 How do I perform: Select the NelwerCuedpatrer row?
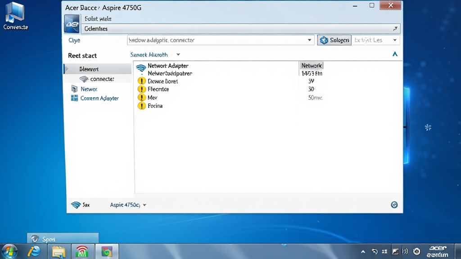tap(170, 73)
